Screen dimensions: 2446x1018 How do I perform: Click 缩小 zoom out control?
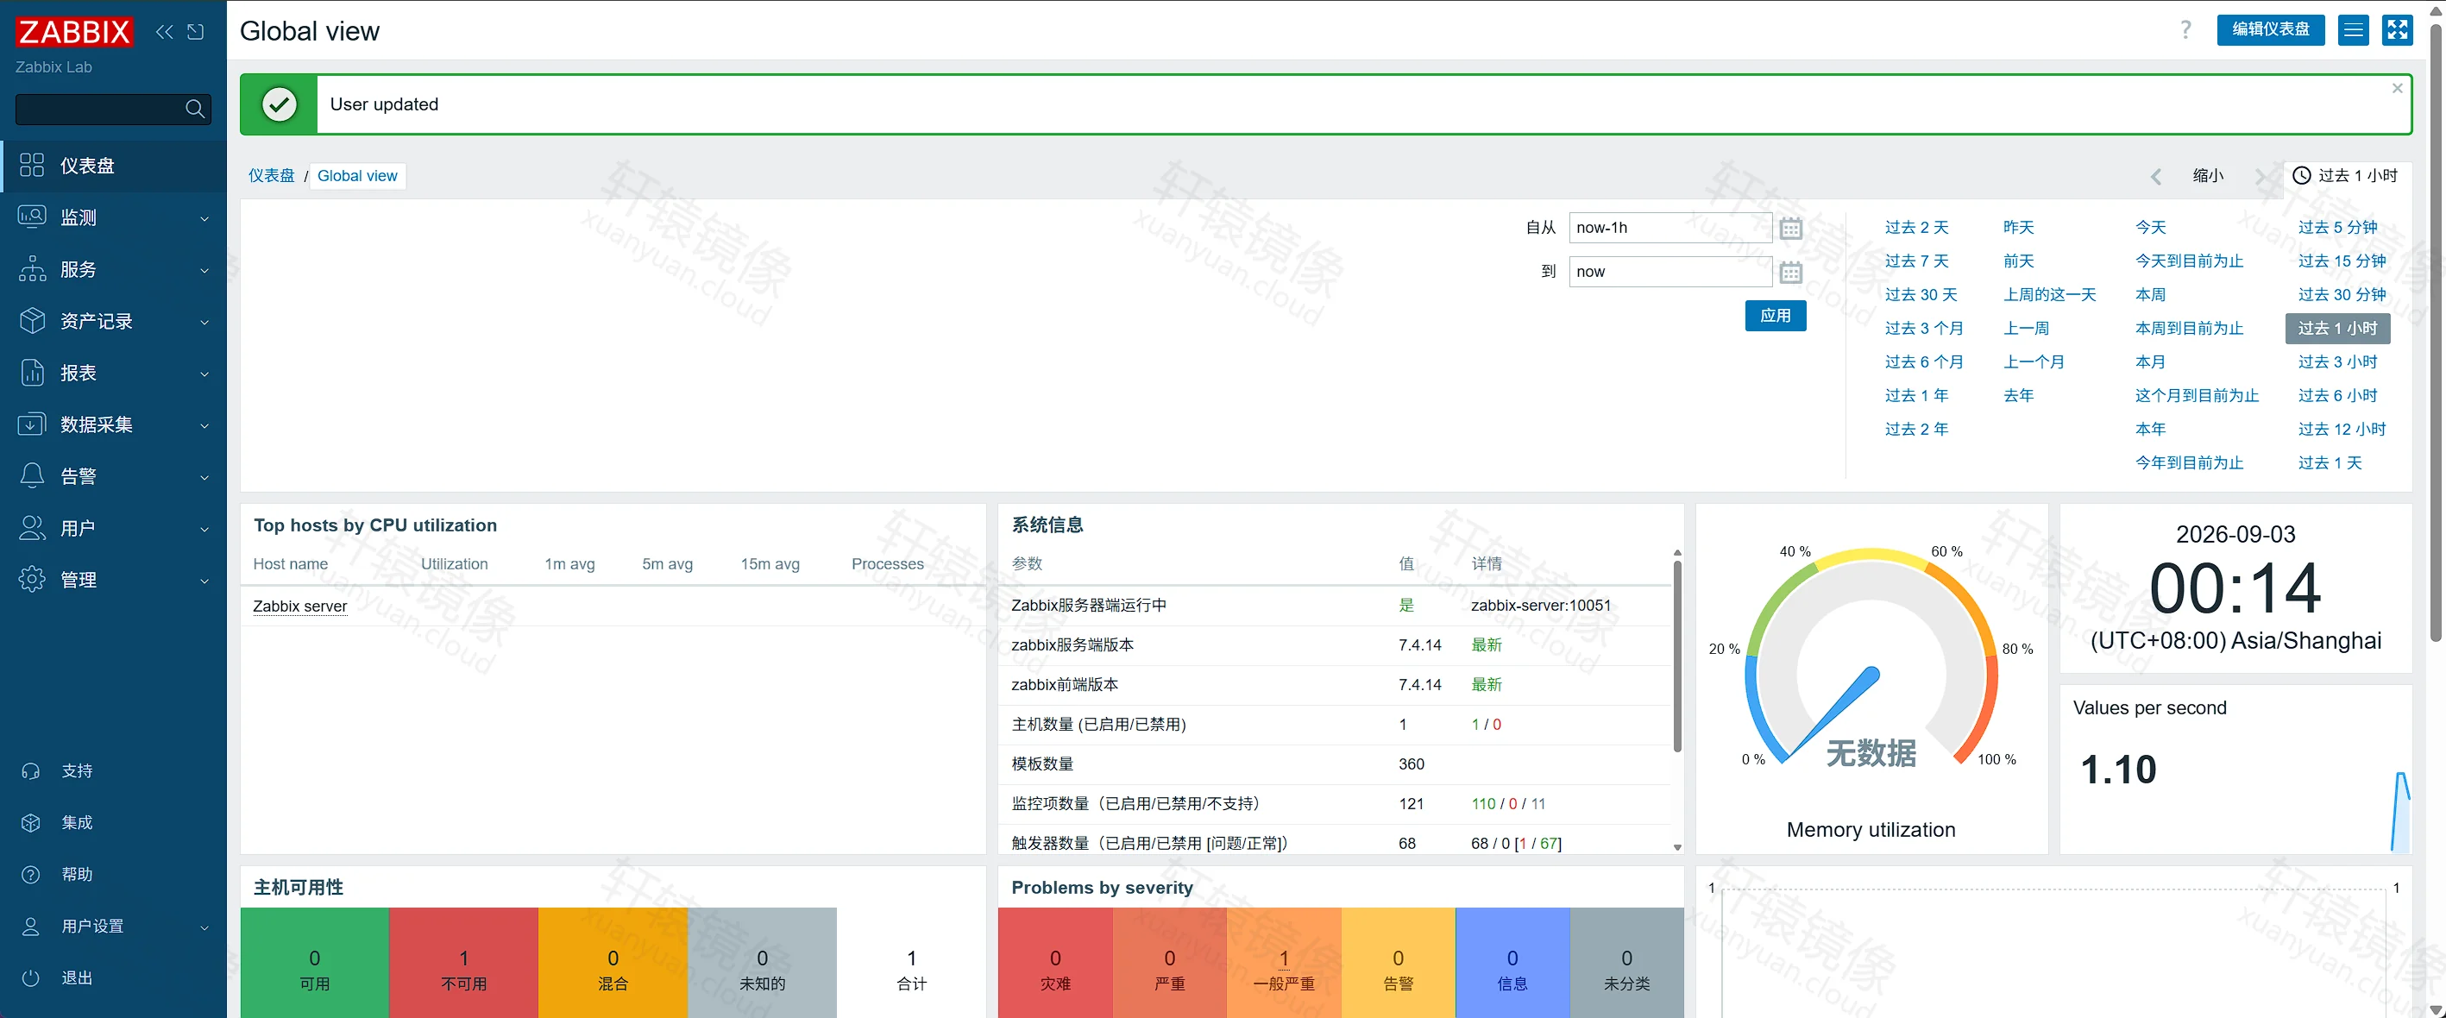click(2209, 176)
